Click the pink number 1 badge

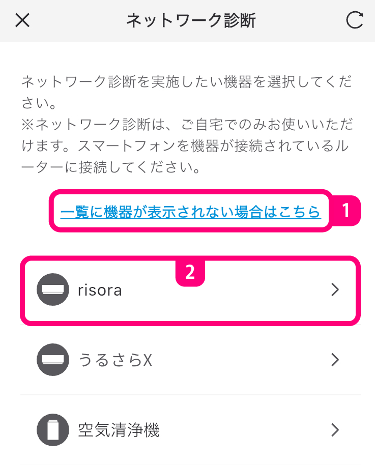[x=347, y=211]
